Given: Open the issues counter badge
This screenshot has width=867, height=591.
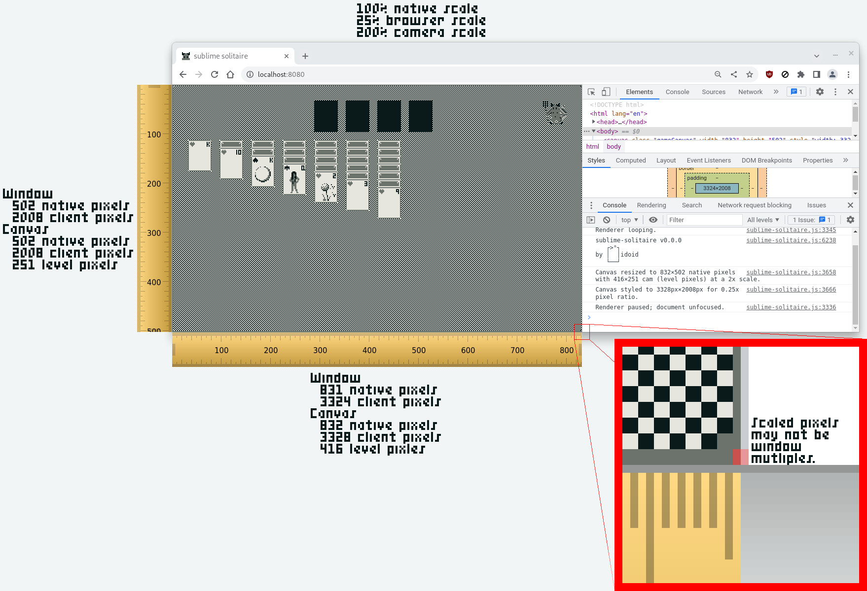Looking at the screenshot, I should [x=796, y=92].
